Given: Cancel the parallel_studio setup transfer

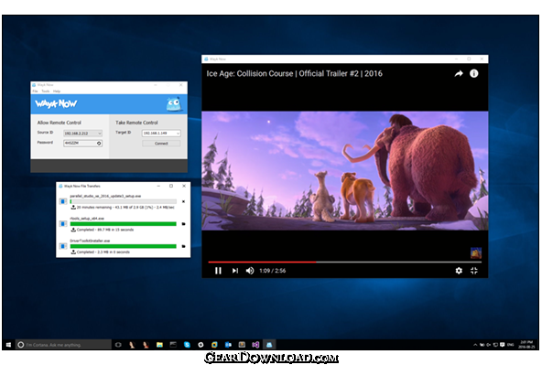Looking at the screenshot, I should pyautogui.click(x=183, y=201).
